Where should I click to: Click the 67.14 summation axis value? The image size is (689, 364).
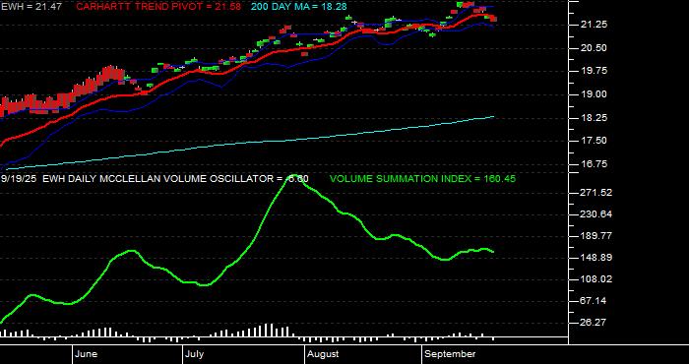tap(595, 301)
